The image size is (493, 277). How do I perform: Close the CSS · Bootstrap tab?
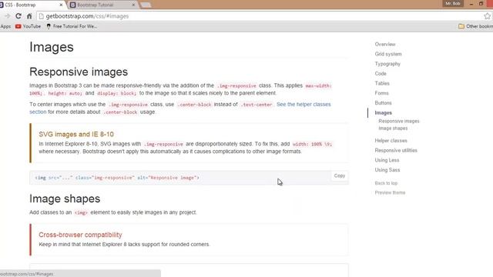tap(61, 5)
